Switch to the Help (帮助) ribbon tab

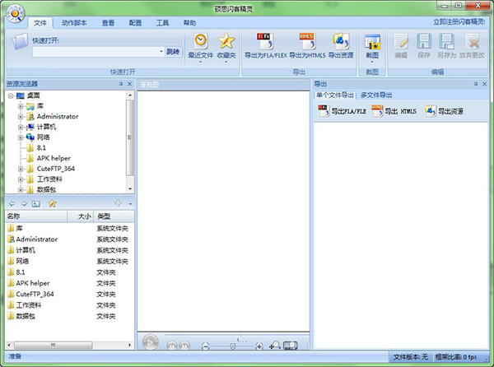[189, 23]
